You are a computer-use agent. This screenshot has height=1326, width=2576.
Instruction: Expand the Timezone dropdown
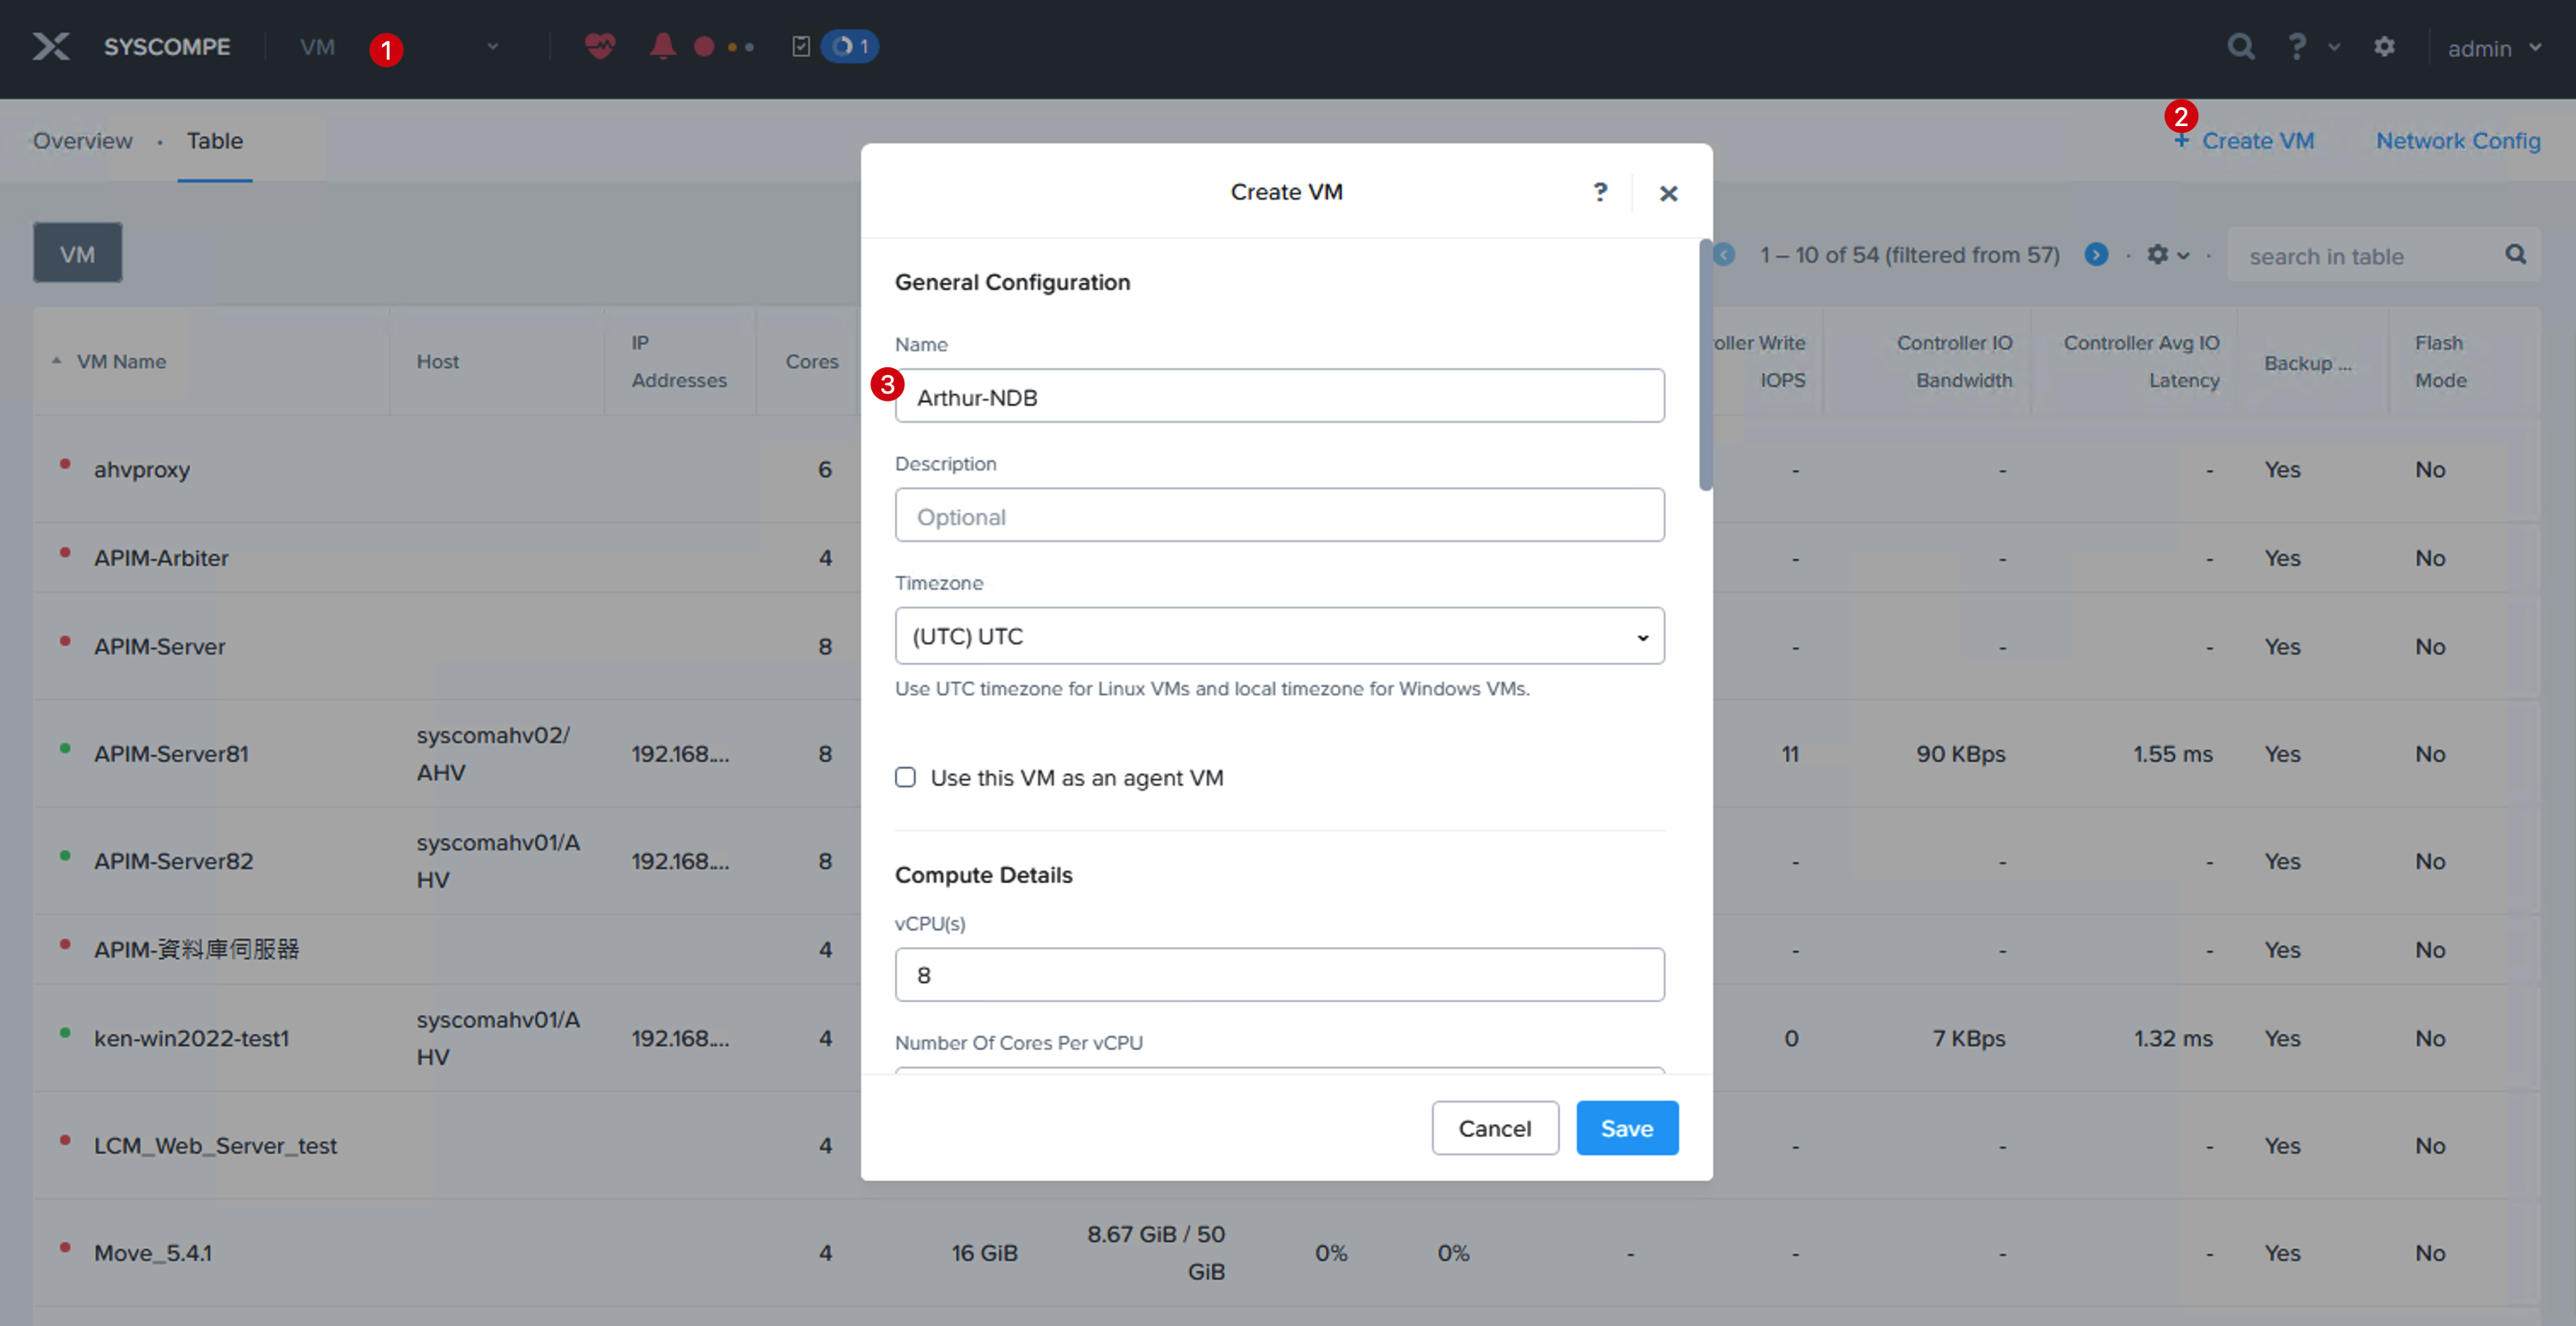[x=1279, y=636]
